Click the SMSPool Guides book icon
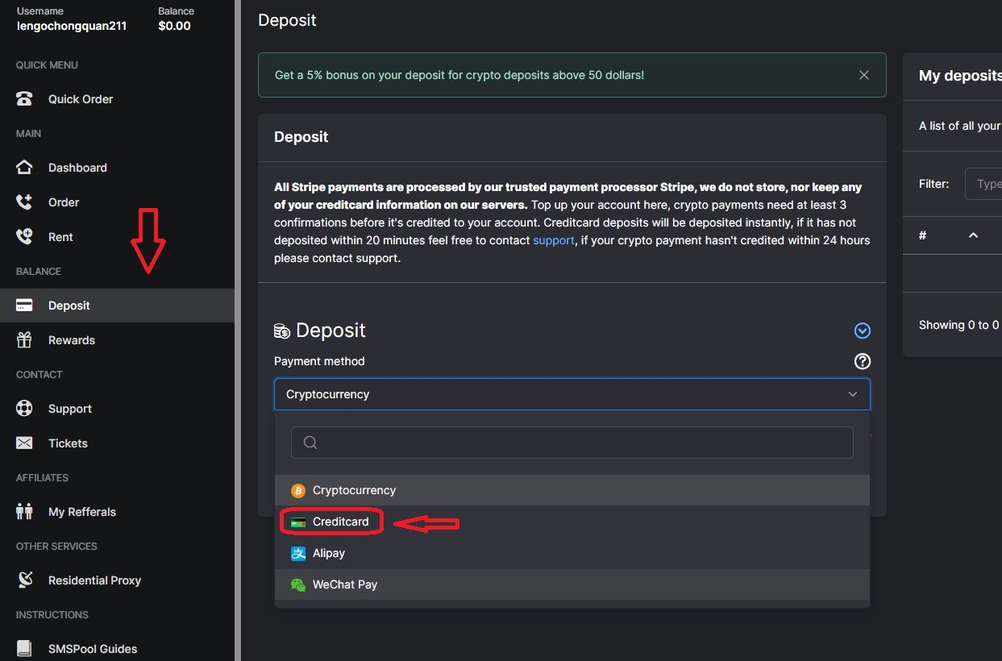 point(24,649)
